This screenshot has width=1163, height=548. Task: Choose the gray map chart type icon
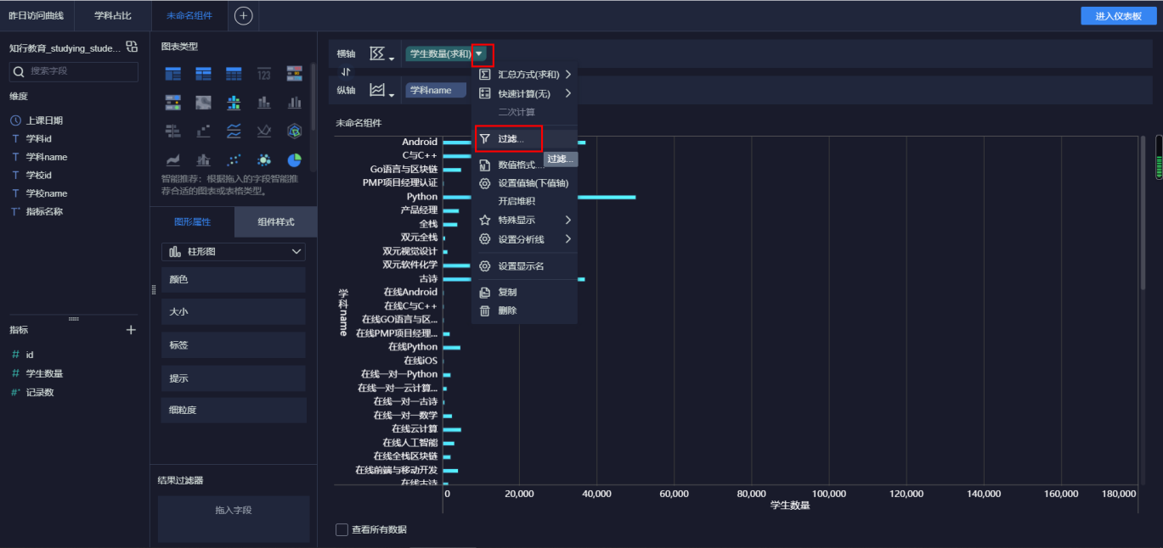203,103
